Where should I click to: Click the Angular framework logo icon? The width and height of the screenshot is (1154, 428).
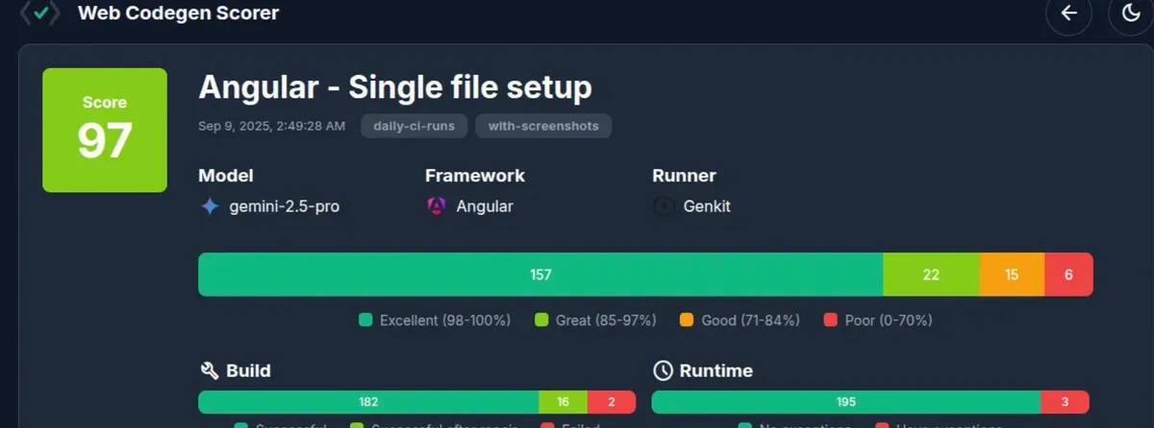(x=436, y=206)
